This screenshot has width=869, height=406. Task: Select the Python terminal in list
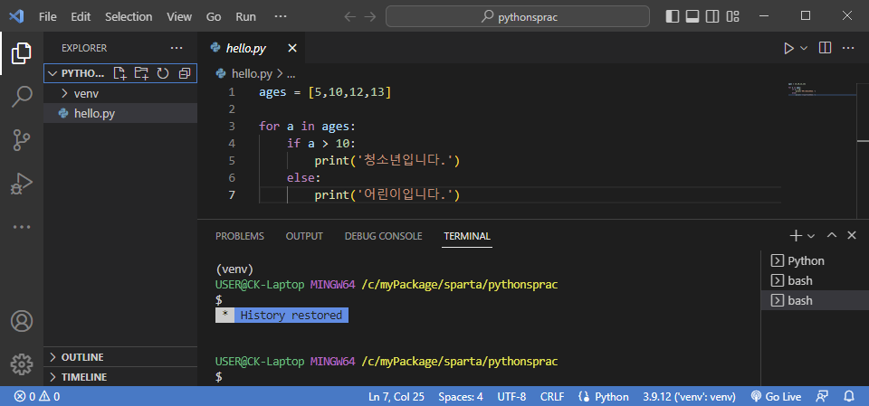[x=815, y=260]
